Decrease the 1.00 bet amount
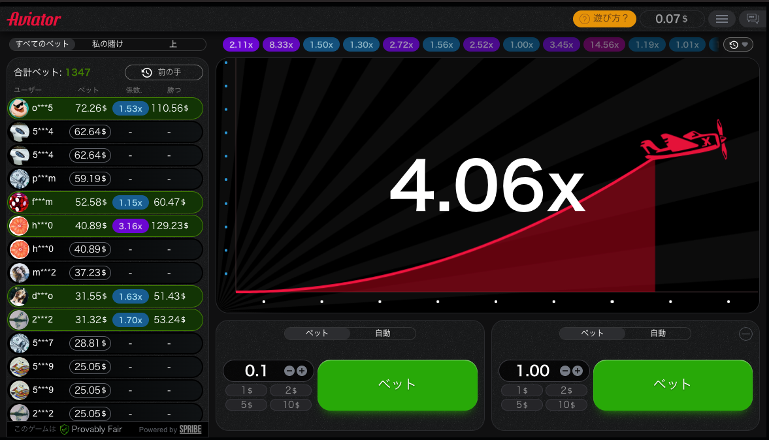Image resolution: width=769 pixels, height=440 pixels. point(565,371)
